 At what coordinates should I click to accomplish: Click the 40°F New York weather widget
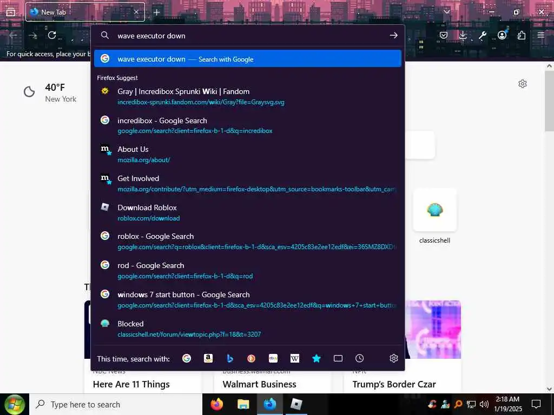click(50, 93)
